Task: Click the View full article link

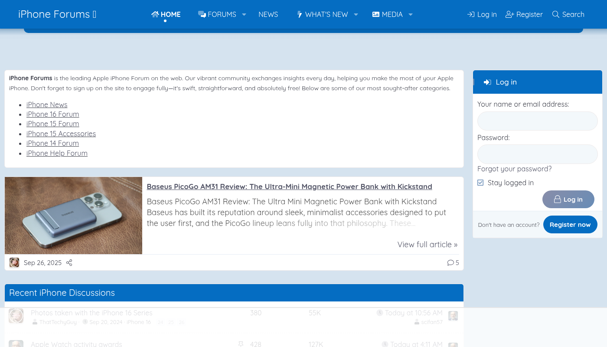Action: click(x=427, y=245)
